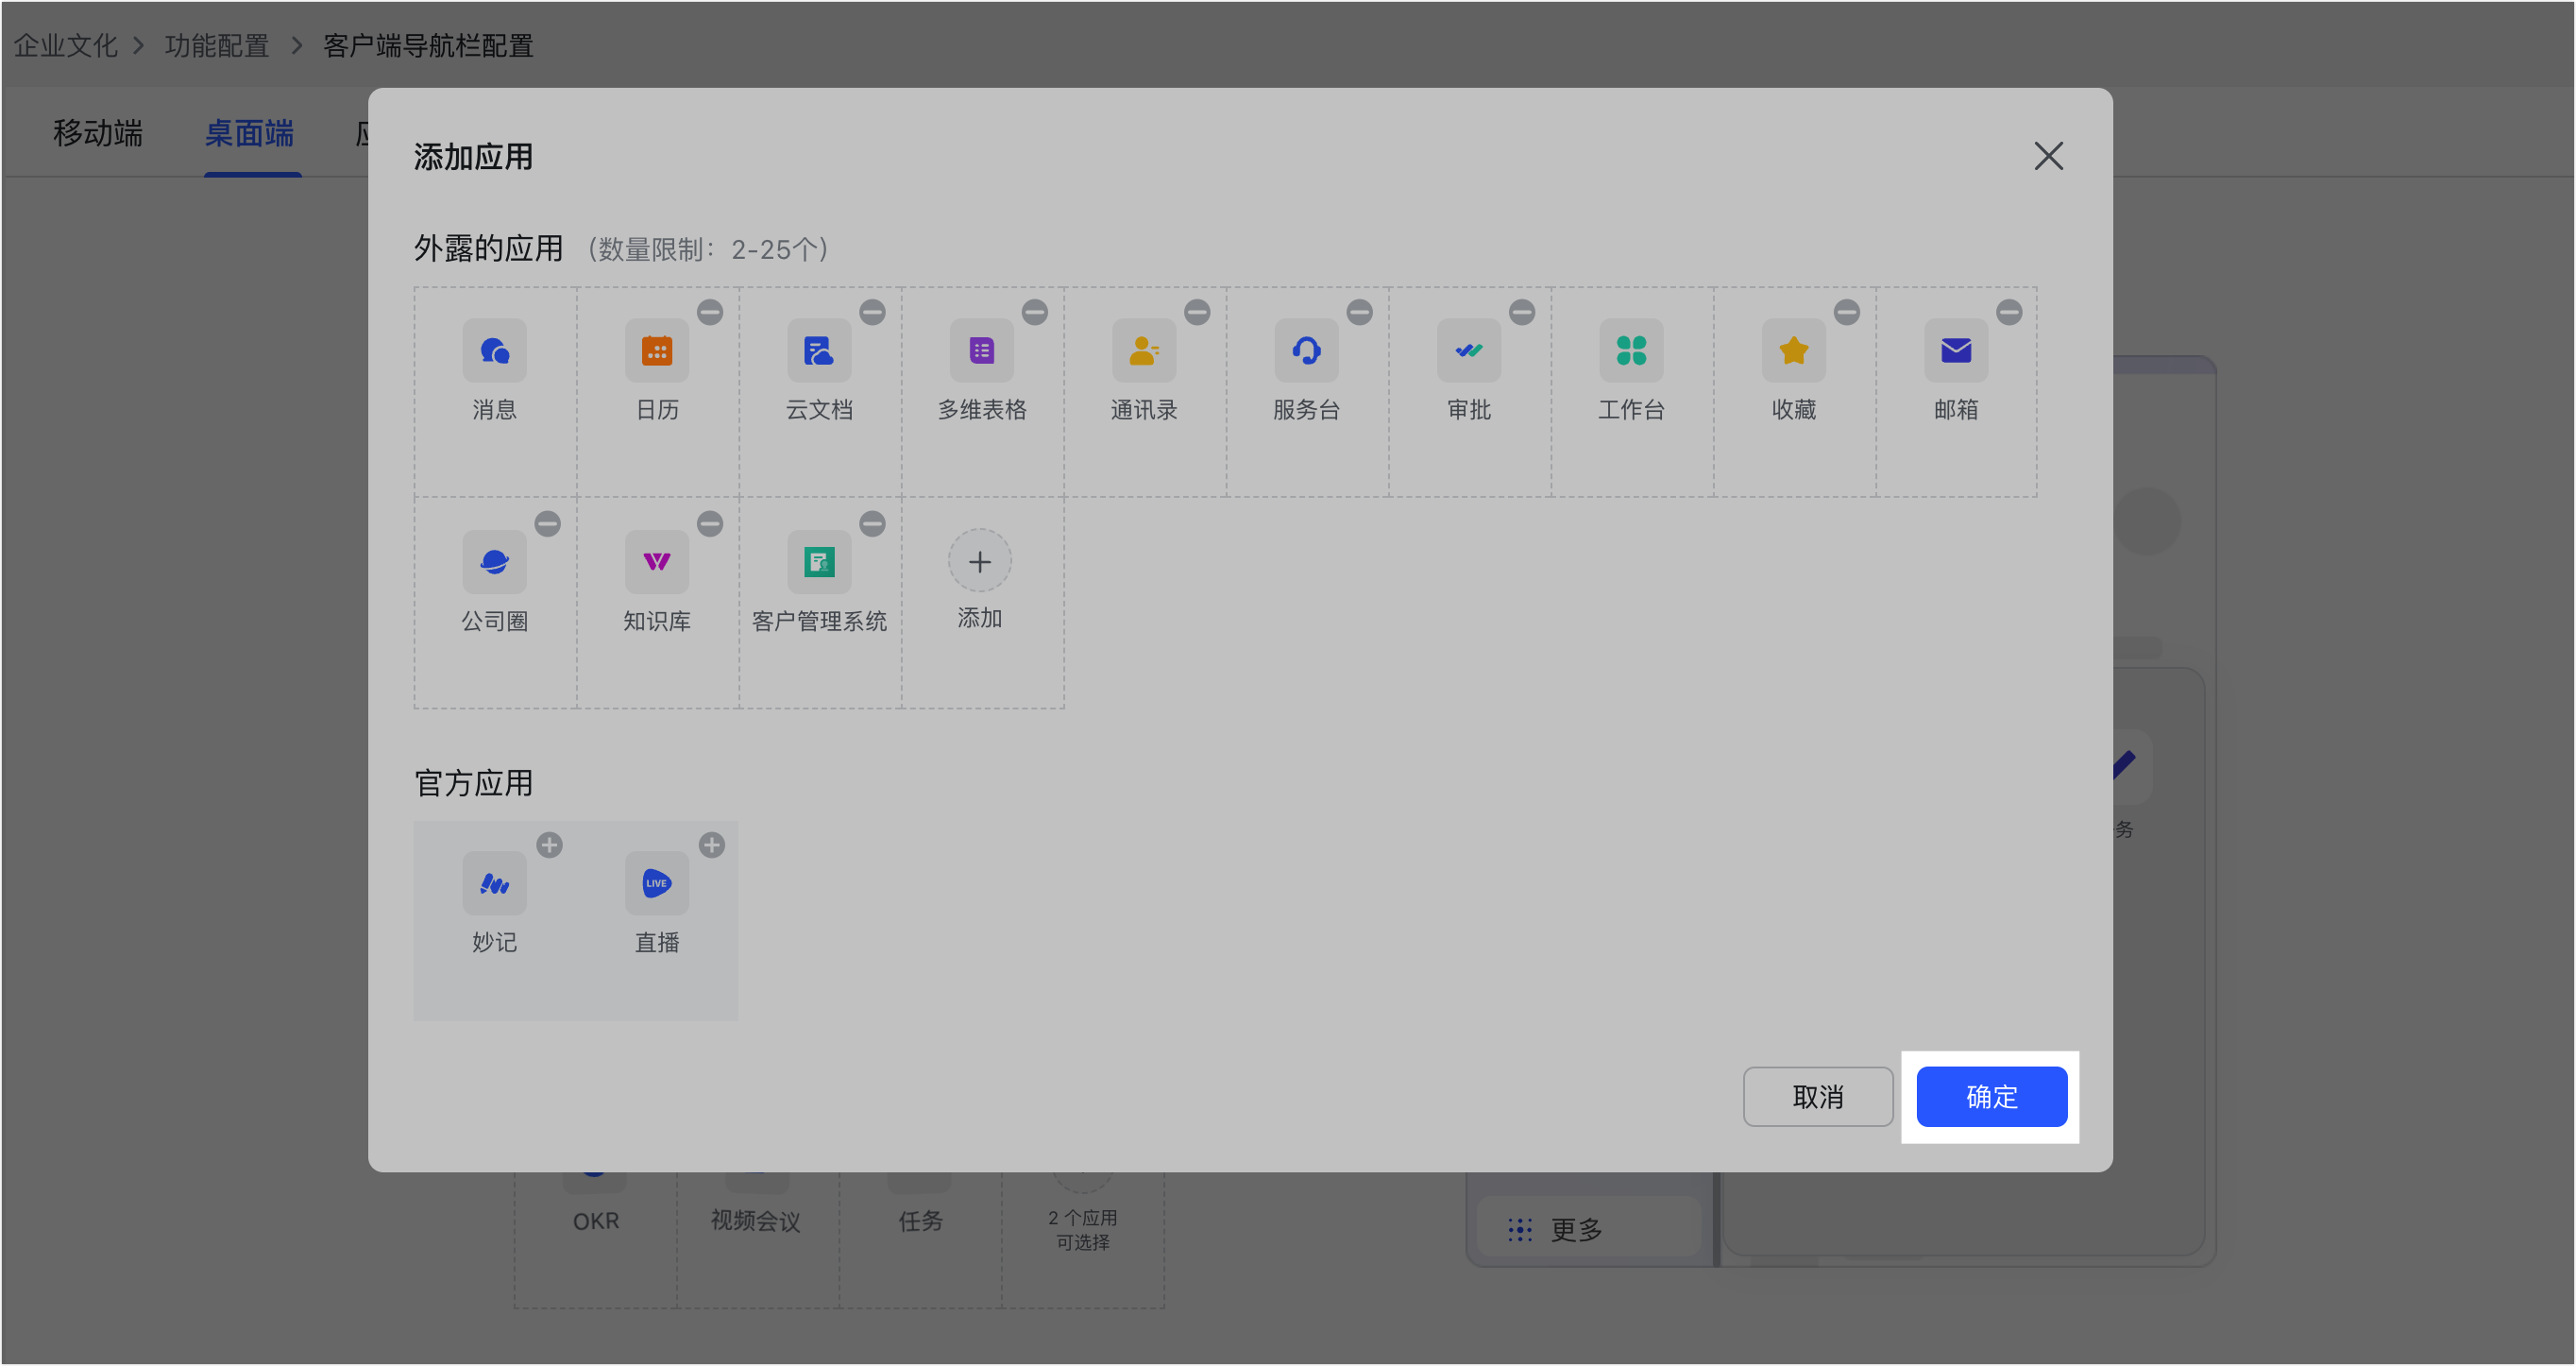The width and height of the screenshot is (2576, 1366).
Task: Click the 收藏 star app icon
Action: [x=1794, y=350]
